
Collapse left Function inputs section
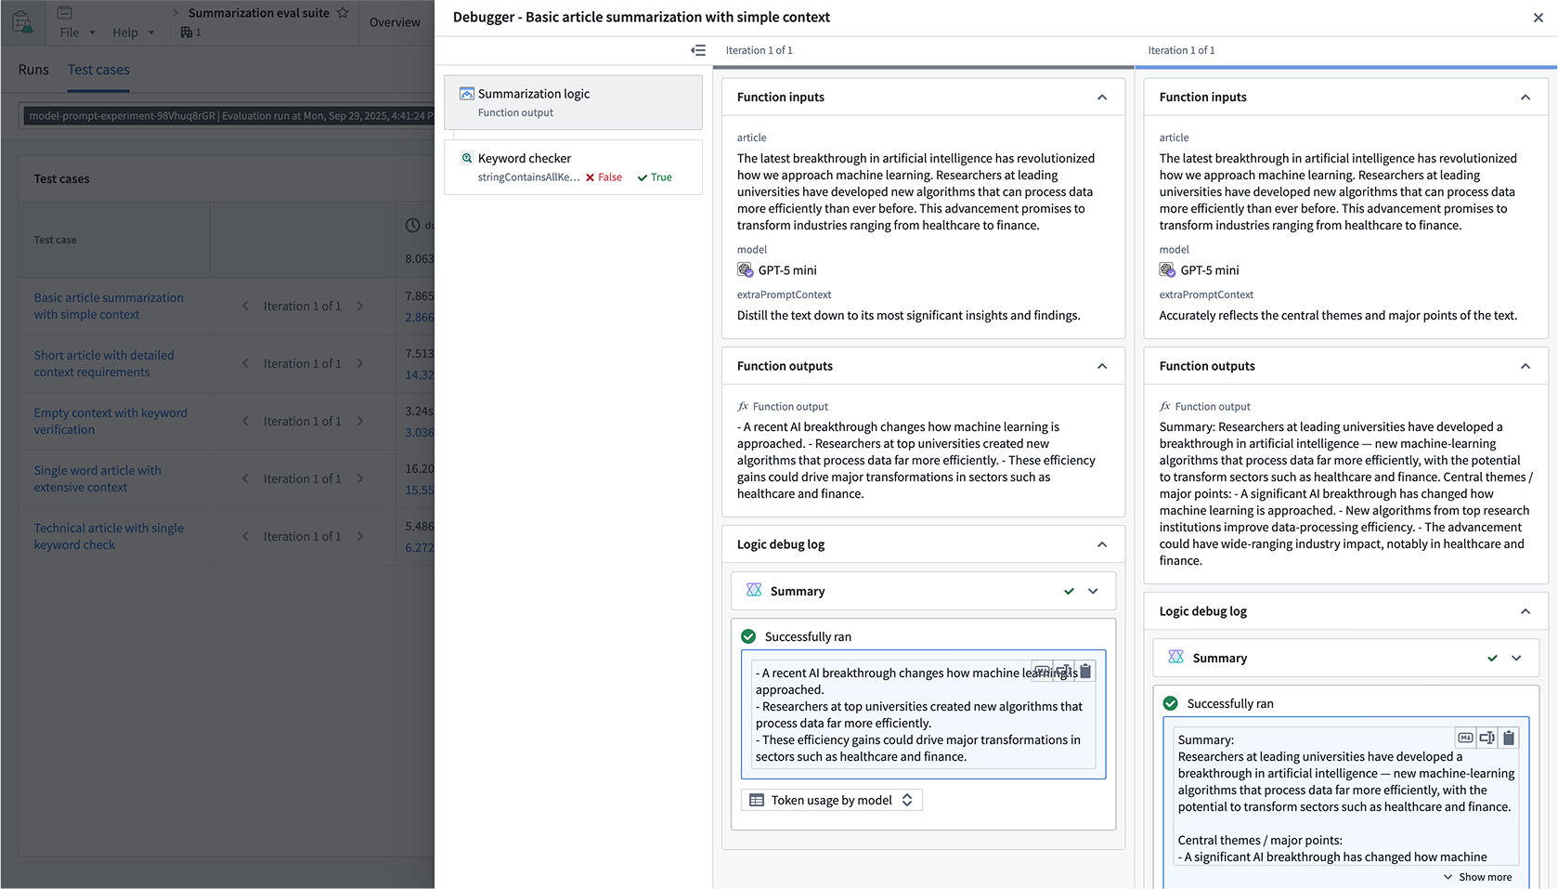1102,98
